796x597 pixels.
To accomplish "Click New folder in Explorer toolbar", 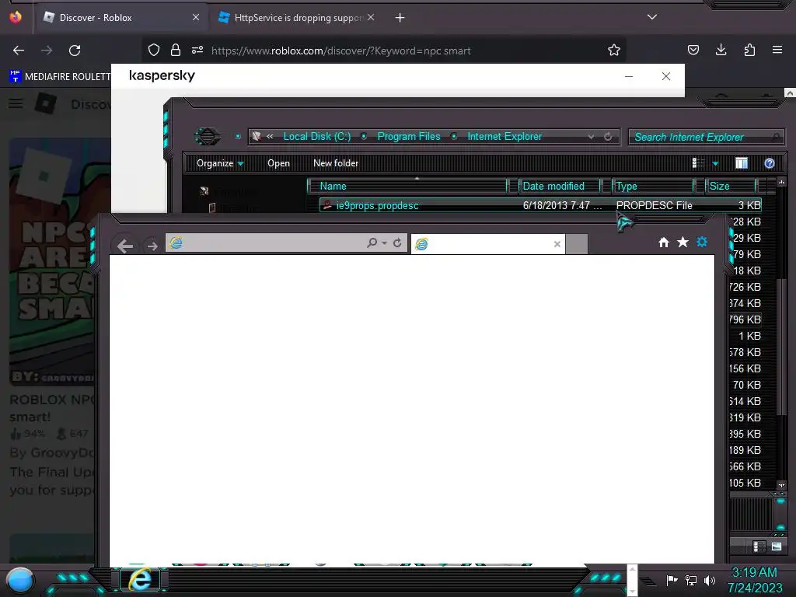I will pos(336,163).
